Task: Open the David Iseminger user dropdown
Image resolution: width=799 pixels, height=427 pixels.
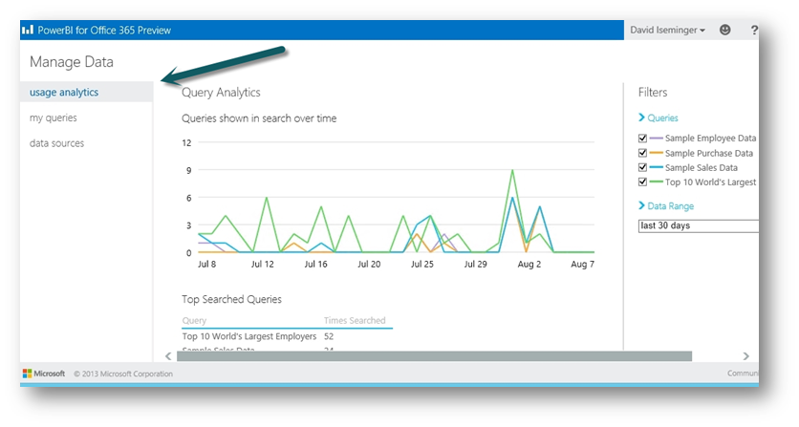Action: point(667,30)
